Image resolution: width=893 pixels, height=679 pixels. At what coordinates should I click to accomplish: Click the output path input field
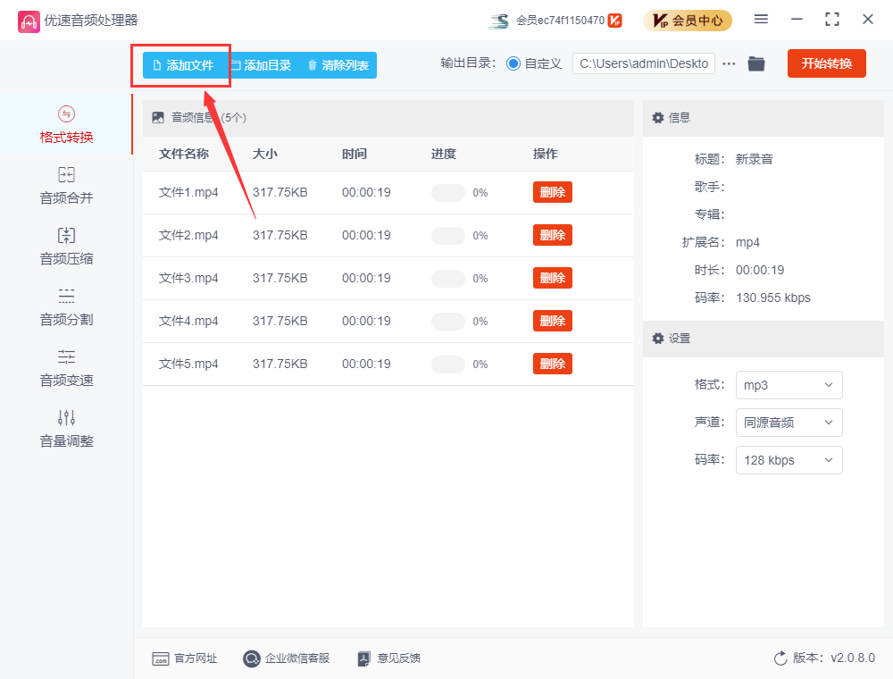pyautogui.click(x=644, y=63)
